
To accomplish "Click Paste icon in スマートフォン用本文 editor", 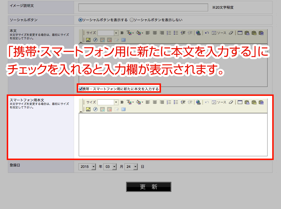I will tap(247, 102).
